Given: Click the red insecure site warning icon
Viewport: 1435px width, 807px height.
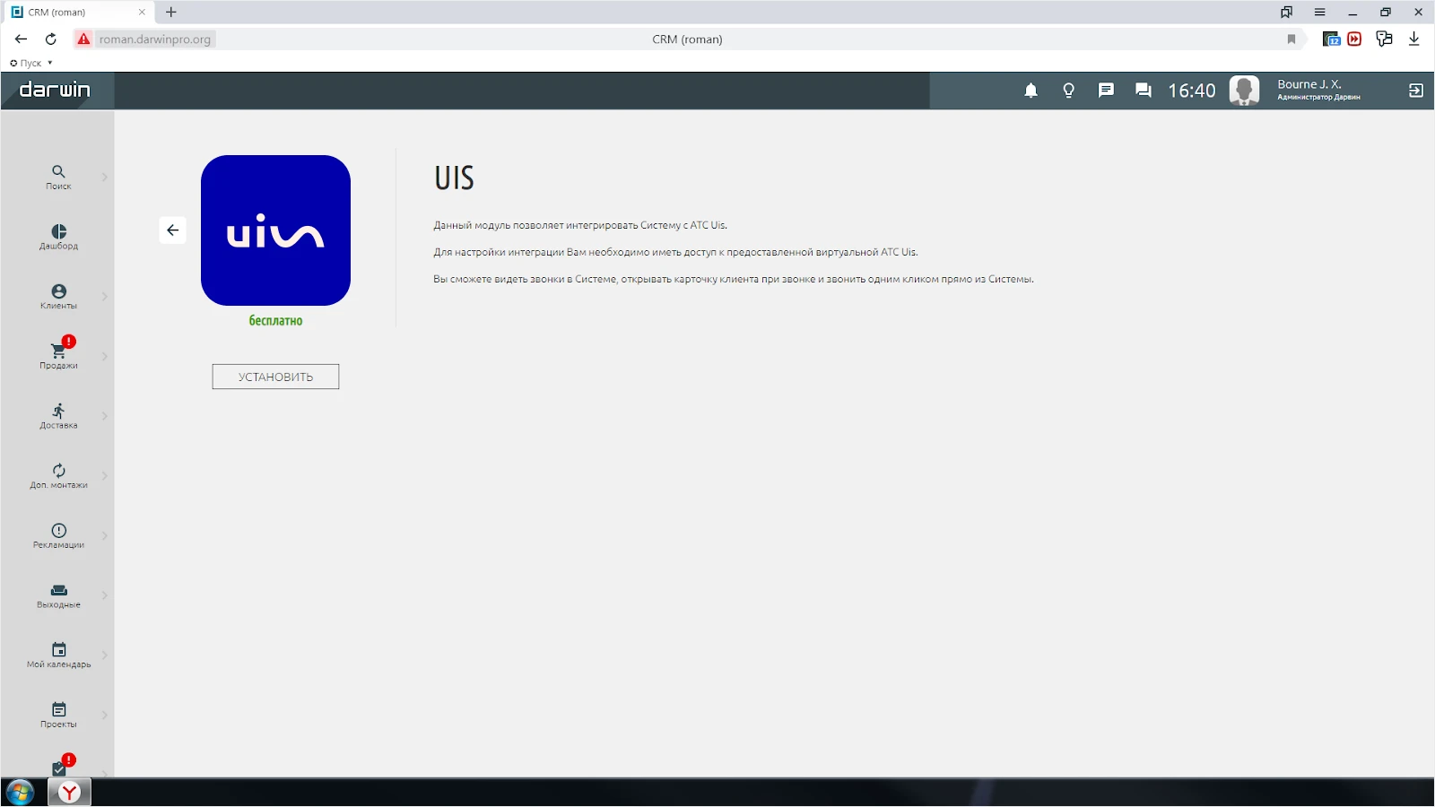Looking at the screenshot, I should click(83, 39).
